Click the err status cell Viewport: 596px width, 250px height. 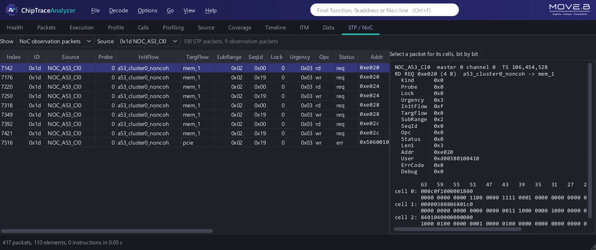tap(347, 143)
